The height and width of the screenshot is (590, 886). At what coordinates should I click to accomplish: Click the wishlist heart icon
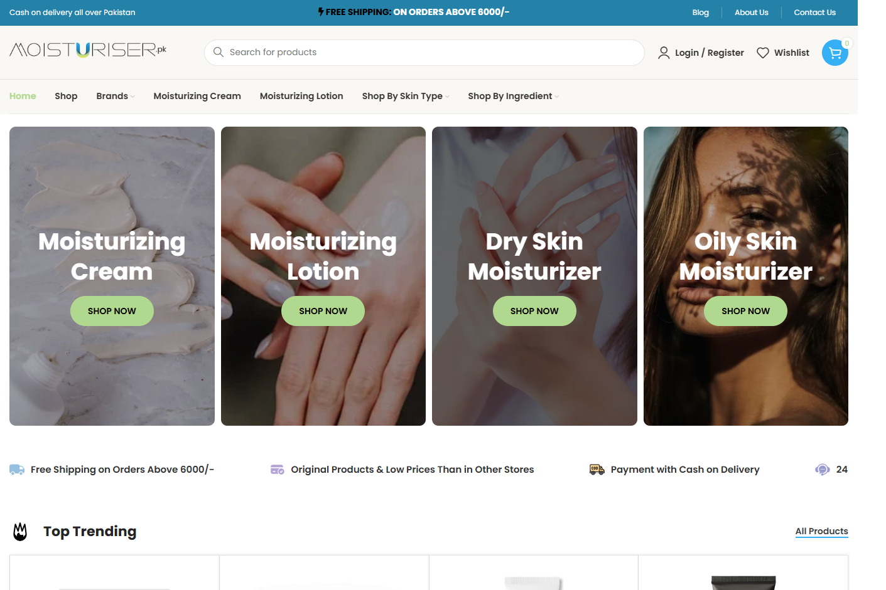[762, 53]
